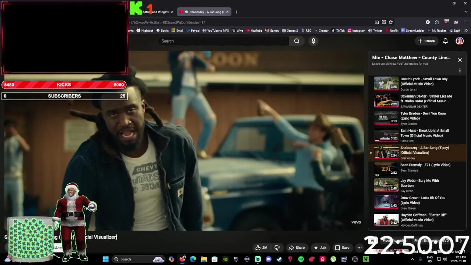Close the Shaboozey tab
The width and height of the screenshot is (471, 265).
point(227,12)
